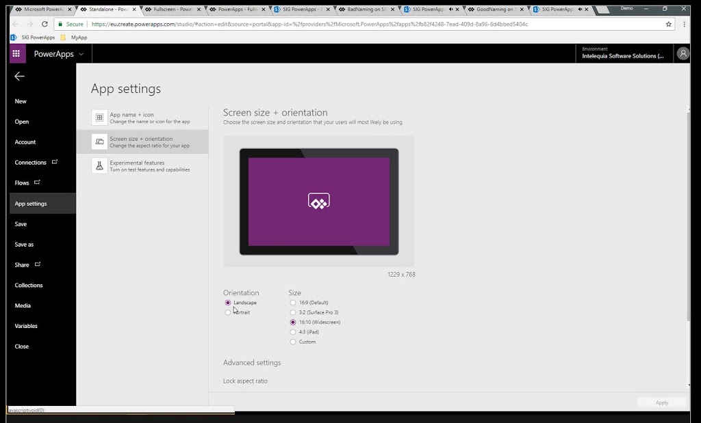Click New in the left menu

coord(21,101)
